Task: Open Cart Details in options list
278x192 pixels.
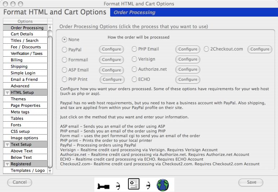Action: pos(25,34)
